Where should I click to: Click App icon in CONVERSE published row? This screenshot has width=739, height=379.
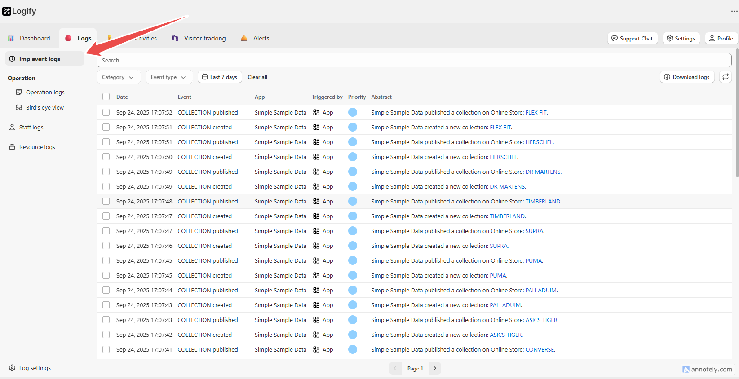tap(316, 349)
